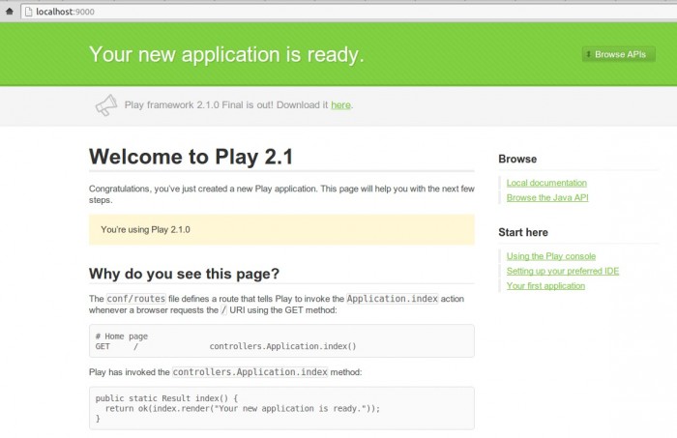Viewport: 677px width, 438px height.
Task: Click the Browse sidebar heading
Action: (517, 159)
